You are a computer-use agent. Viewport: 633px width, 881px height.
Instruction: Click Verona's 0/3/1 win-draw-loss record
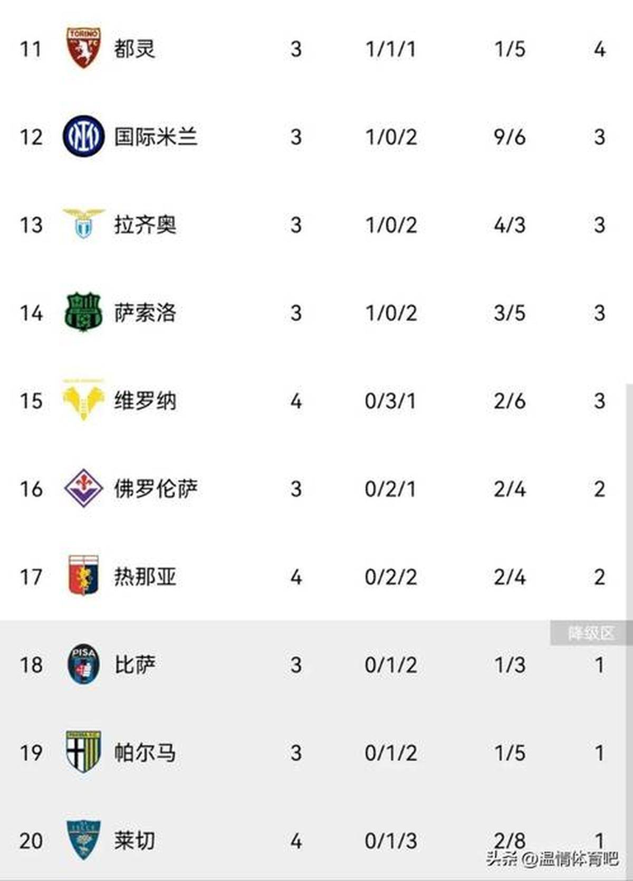[390, 401]
